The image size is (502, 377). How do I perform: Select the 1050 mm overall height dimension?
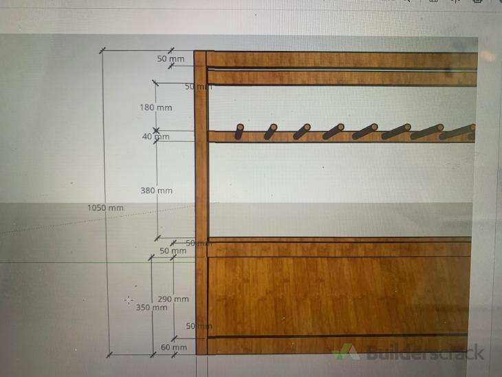click(105, 208)
